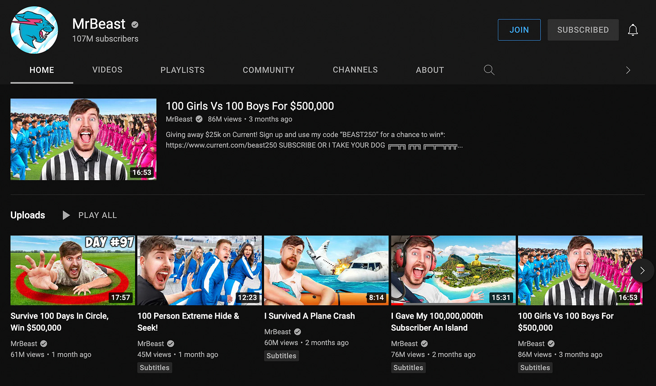Click Subtitles badge under last Uploads video
The height and width of the screenshot is (386, 656).
(535, 368)
